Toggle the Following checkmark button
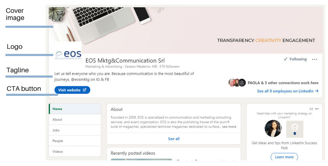 coord(295,59)
